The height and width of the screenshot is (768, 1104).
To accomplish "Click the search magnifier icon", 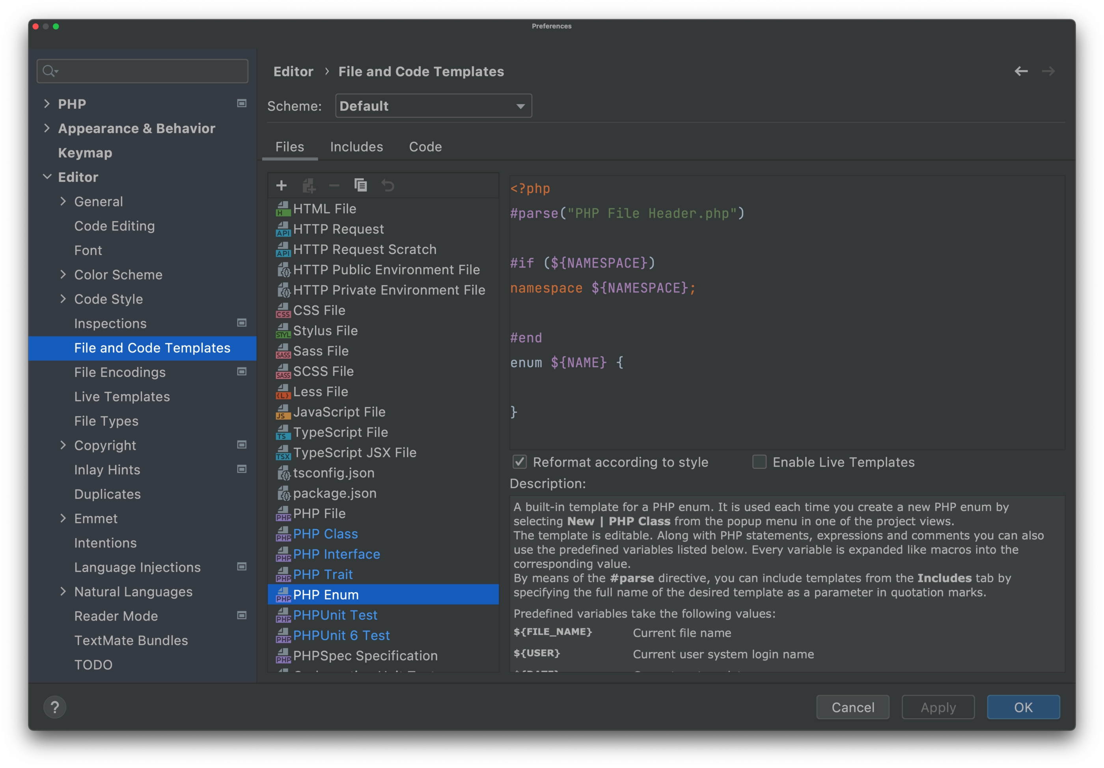I will 50,71.
